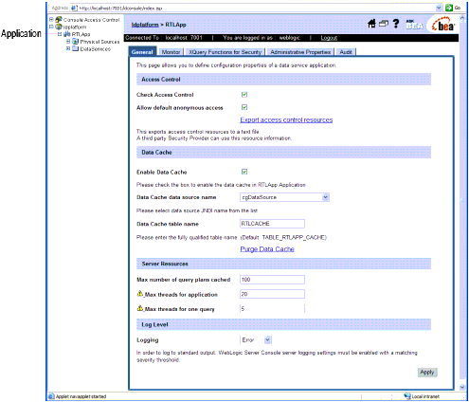Click Max threads for one query field
The width and height of the screenshot is (469, 402).
pos(272,308)
